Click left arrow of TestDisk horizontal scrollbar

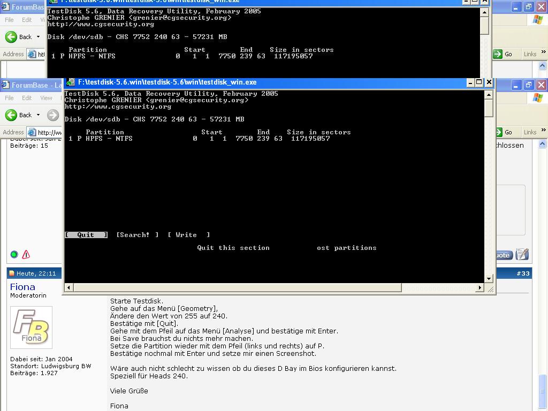point(69,287)
